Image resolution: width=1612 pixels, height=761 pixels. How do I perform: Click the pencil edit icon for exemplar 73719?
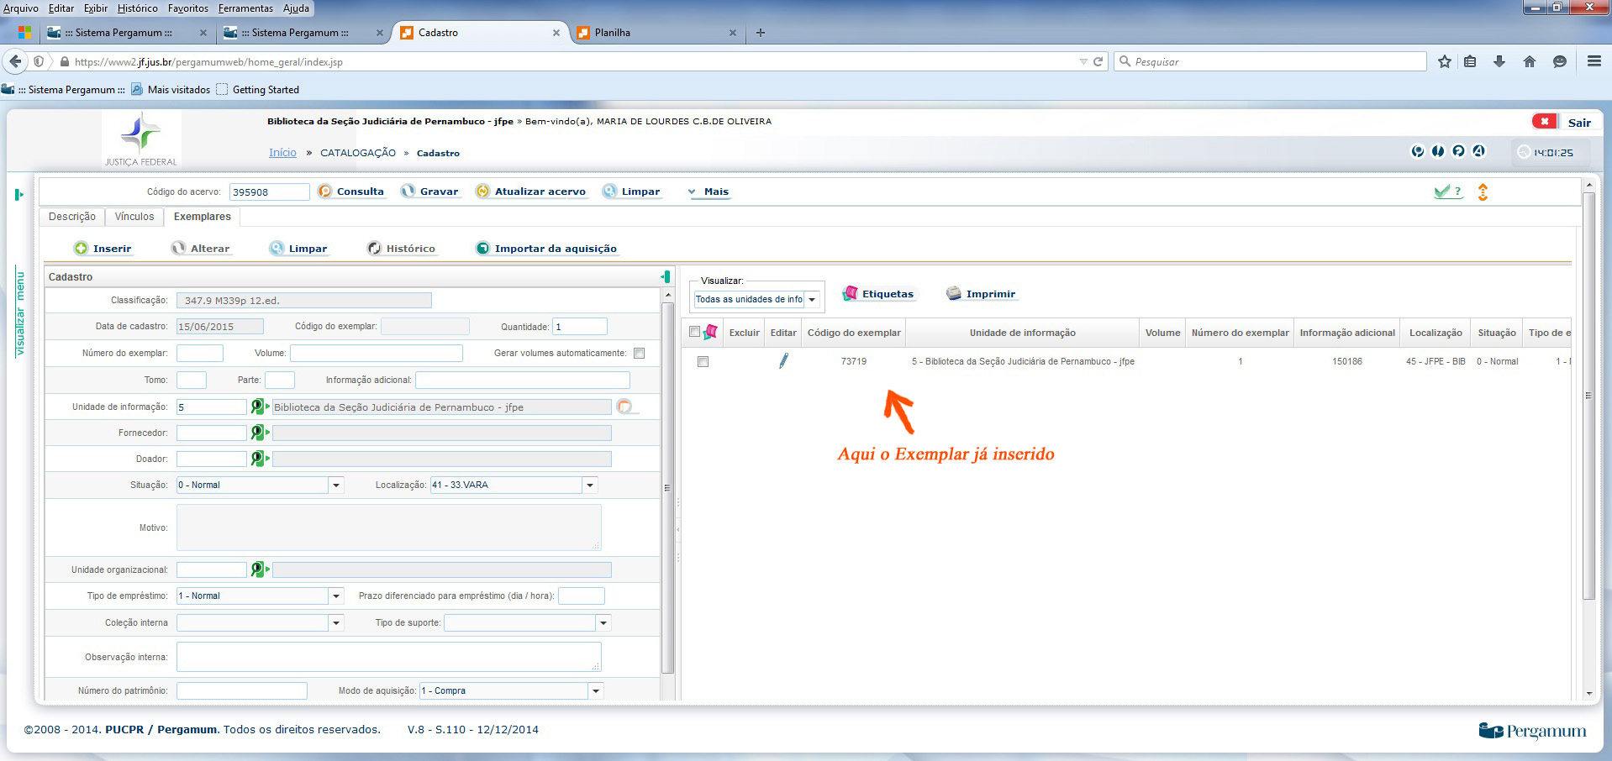coord(783,361)
